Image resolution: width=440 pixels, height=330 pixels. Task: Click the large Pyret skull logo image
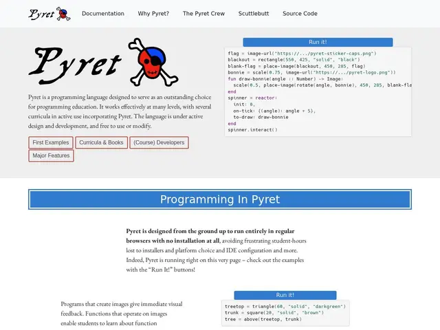point(153,62)
